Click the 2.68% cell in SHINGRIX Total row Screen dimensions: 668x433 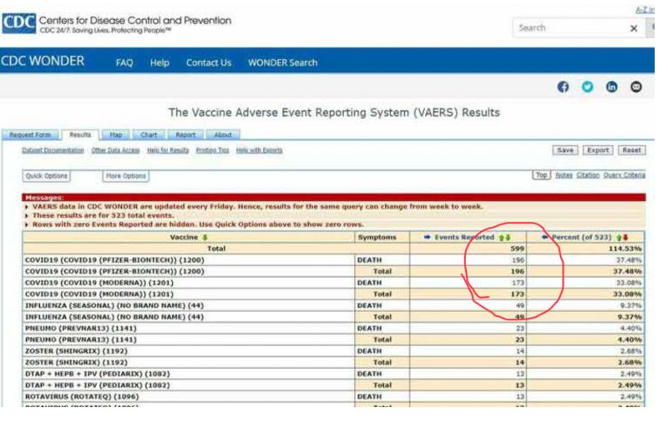631,362
